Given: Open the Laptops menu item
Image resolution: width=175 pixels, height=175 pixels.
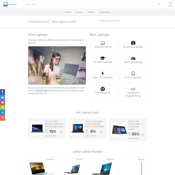Looking at the screenshot, I should (x=79, y=12).
